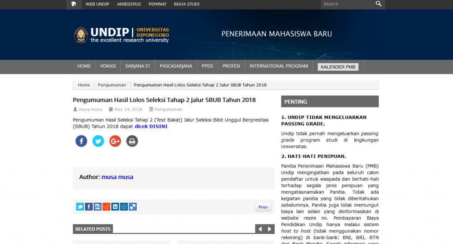Open the Sarjana S1 menu

pyautogui.click(x=138, y=66)
